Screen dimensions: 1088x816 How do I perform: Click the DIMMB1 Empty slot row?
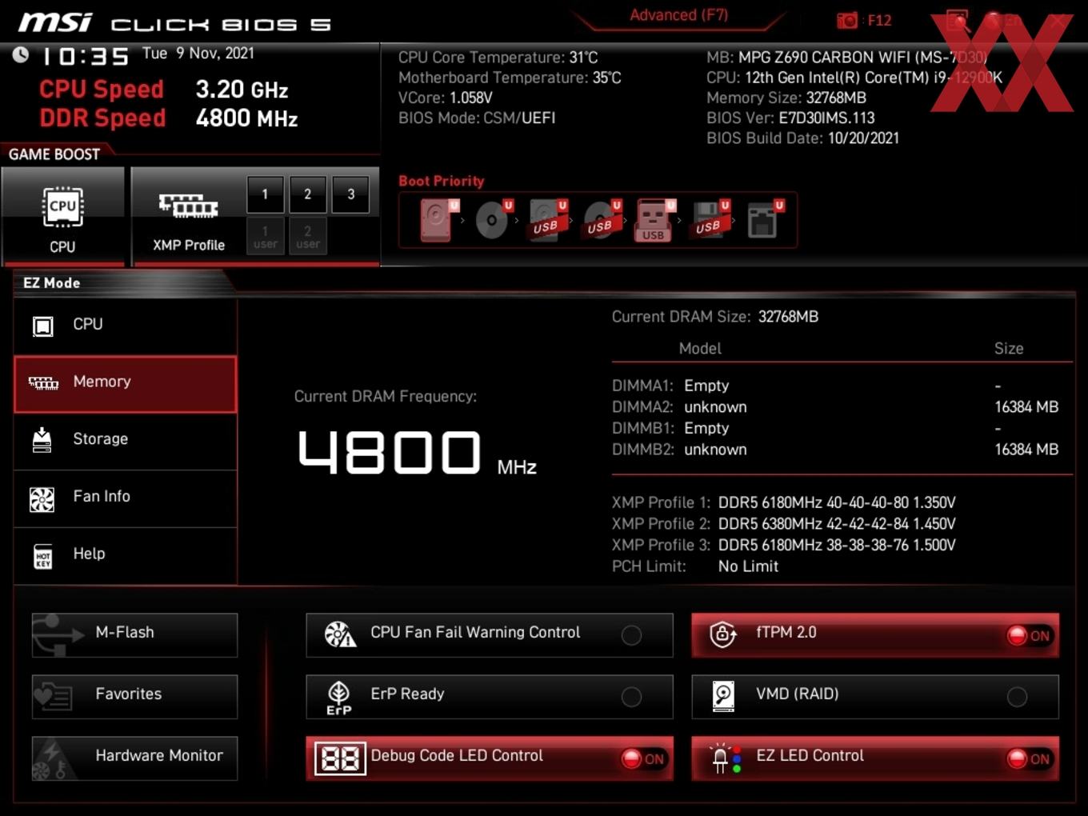[835, 428]
